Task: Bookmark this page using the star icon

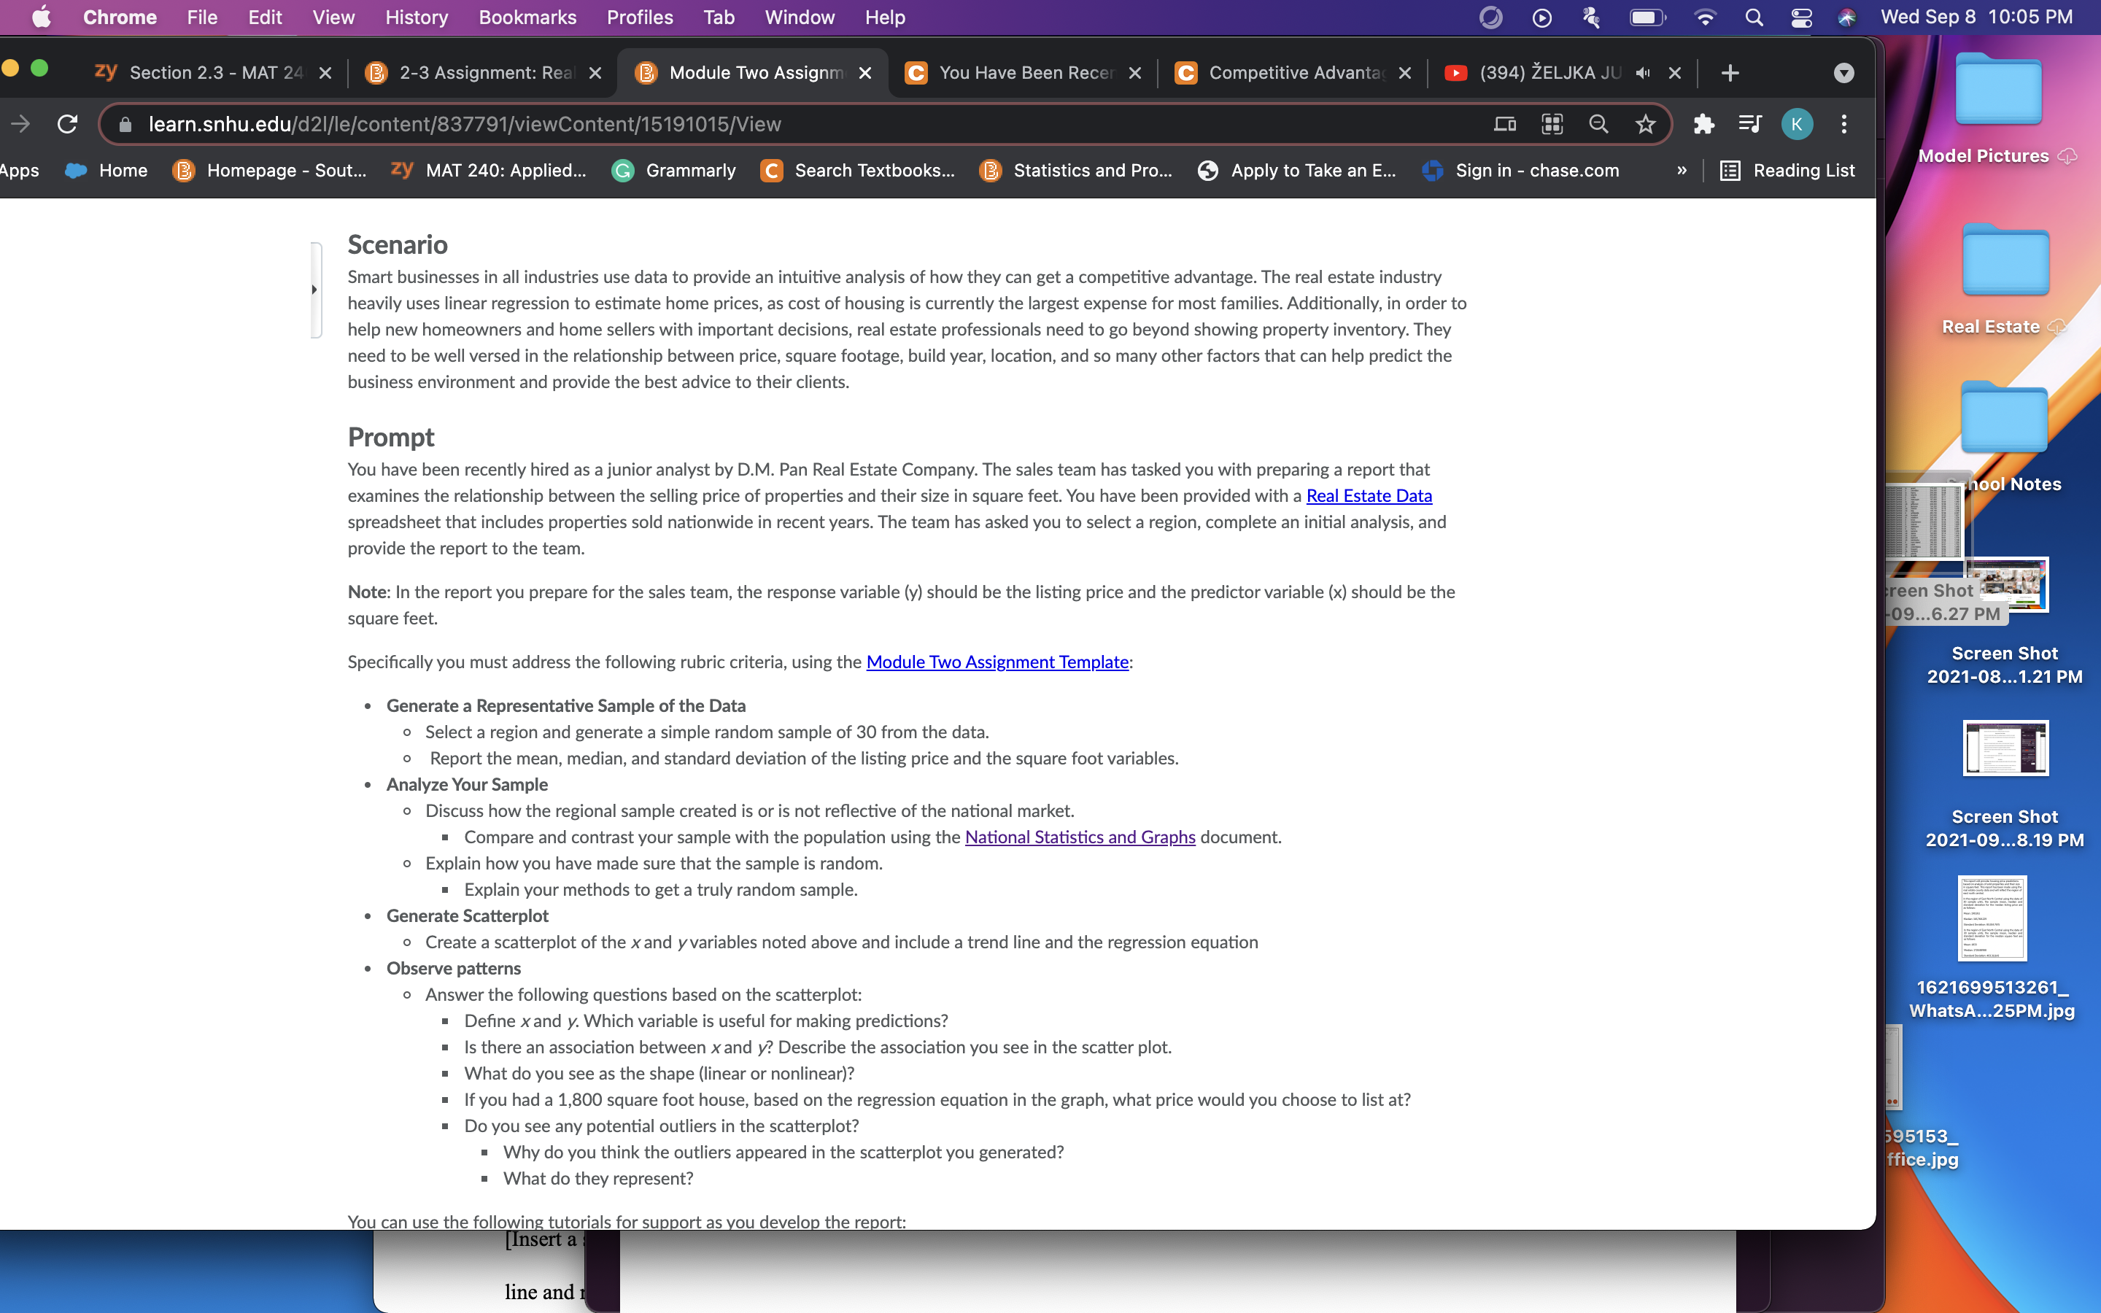Action: click(1644, 124)
